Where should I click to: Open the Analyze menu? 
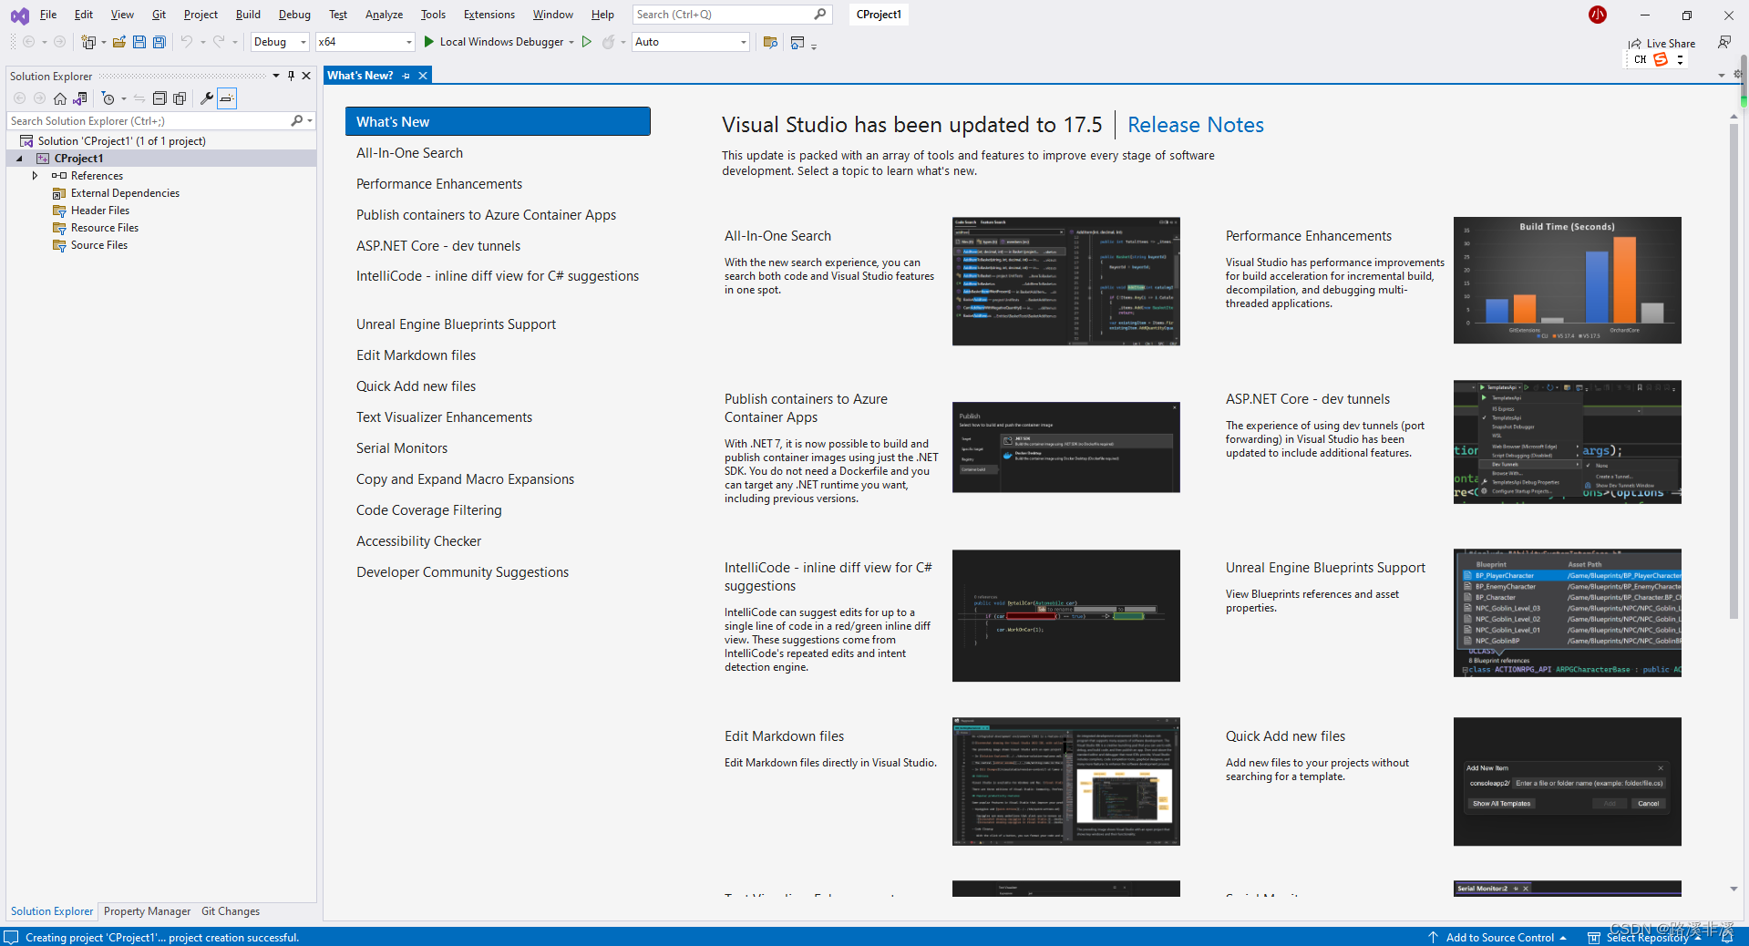point(384,15)
